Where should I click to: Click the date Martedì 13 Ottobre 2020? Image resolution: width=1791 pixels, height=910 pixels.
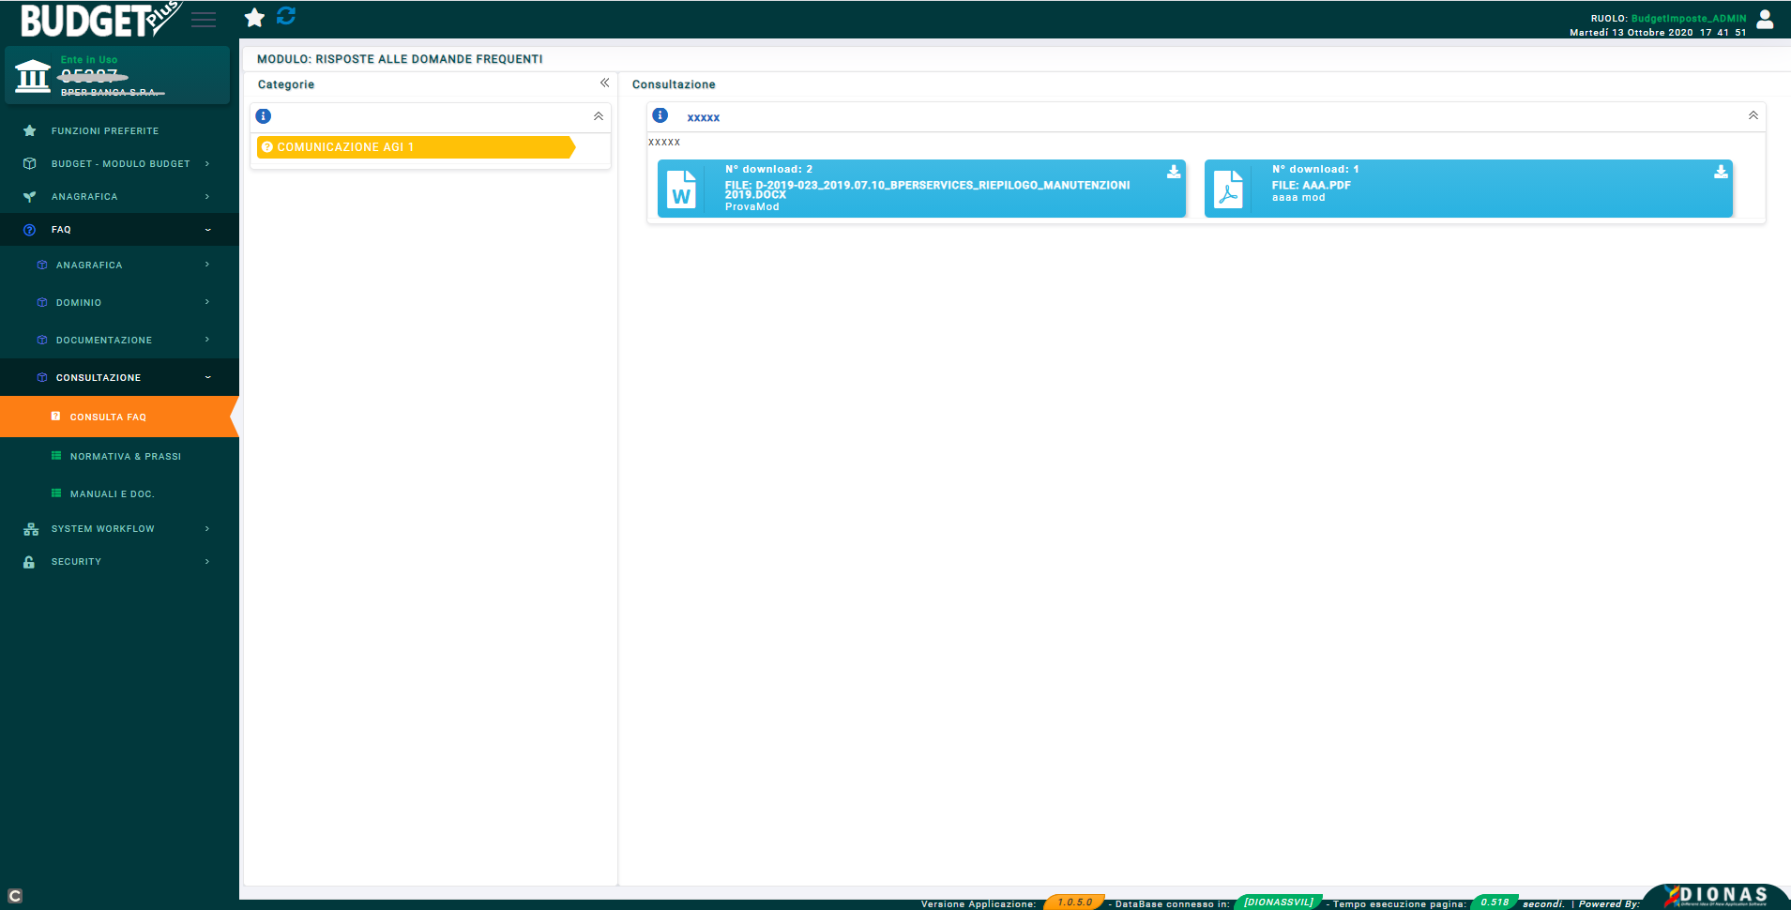tap(1632, 33)
